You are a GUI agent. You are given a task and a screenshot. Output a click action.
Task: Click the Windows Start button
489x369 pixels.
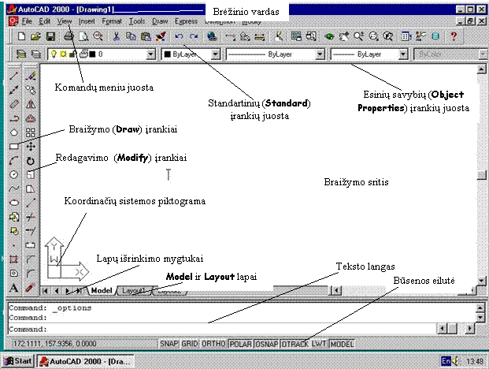pyautogui.click(x=17, y=361)
